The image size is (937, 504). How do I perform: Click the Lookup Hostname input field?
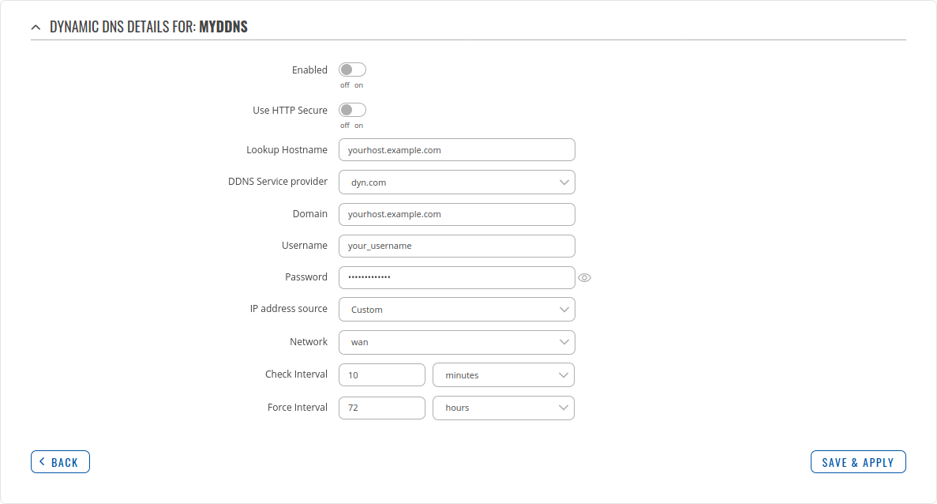point(456,150)
